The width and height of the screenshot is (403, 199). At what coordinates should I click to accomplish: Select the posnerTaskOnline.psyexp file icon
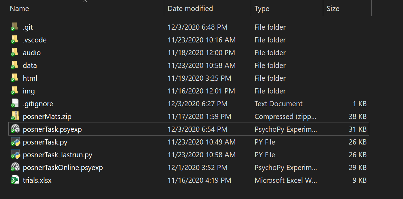tap(15, 167)
